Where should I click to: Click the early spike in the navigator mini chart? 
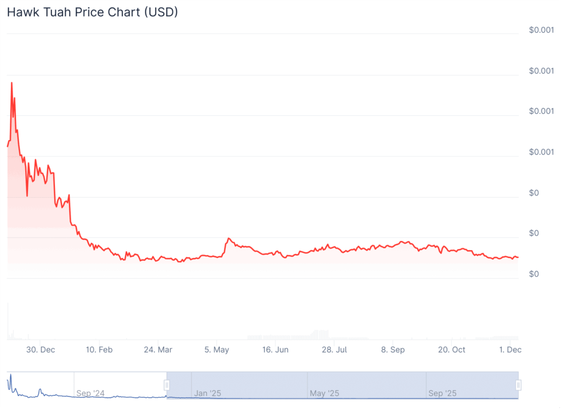point(10,377)
